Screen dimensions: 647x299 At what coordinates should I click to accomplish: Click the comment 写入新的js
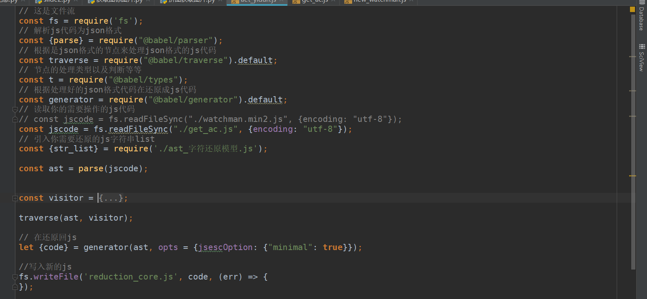point(45,267)
